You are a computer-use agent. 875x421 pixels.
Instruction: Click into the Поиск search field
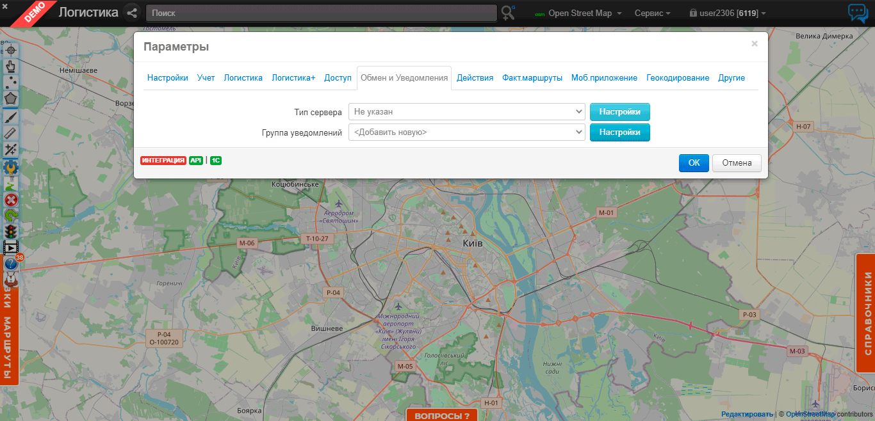click(x=320, y=13)
